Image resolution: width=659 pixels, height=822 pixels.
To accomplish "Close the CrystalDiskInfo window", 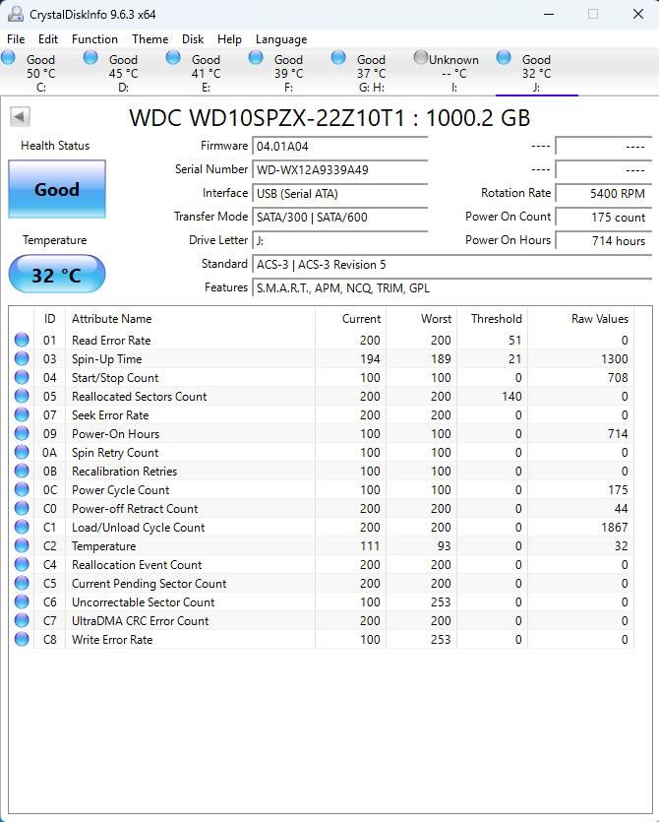I will click(638, 14).
